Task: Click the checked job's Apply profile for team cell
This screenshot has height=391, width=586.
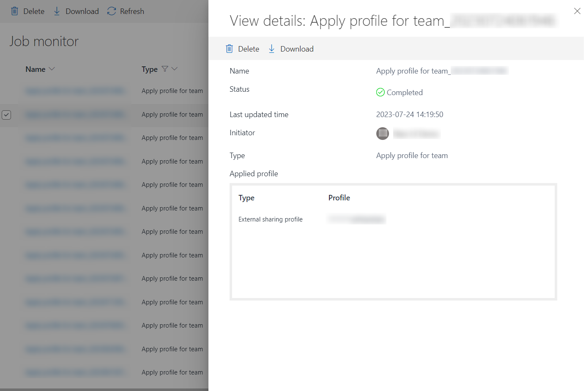Action: (x=172, y=115)
